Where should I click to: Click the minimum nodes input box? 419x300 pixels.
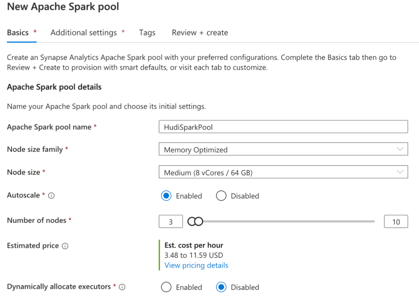tap(171, 222)
